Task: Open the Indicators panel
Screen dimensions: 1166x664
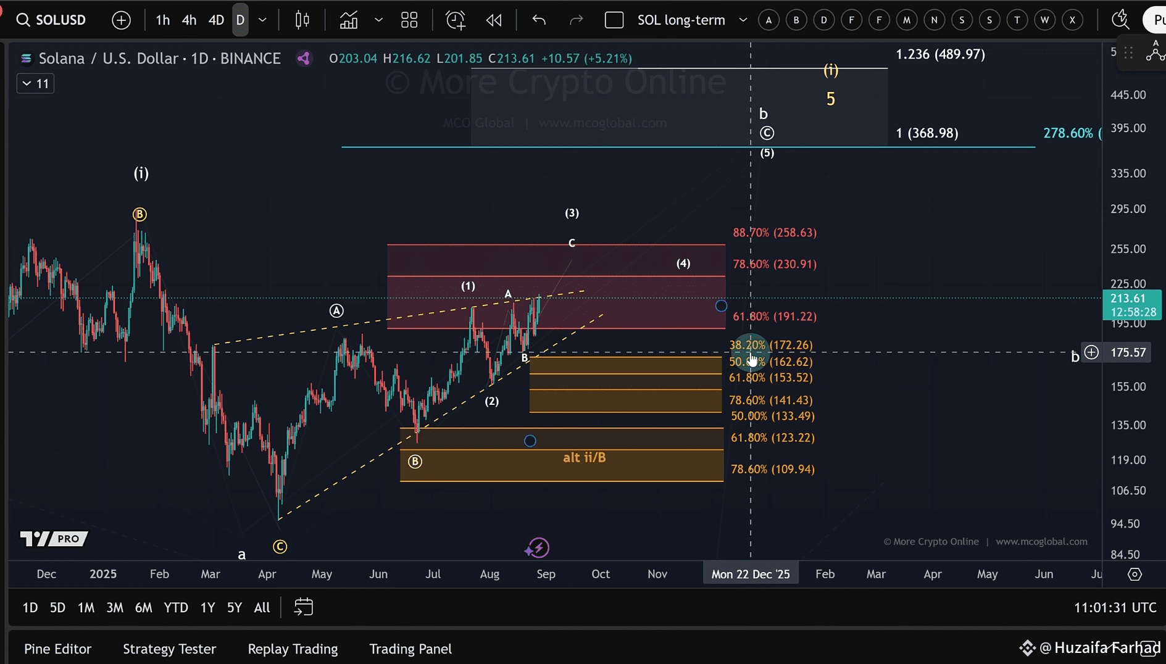Action: [x=349, y=20]
